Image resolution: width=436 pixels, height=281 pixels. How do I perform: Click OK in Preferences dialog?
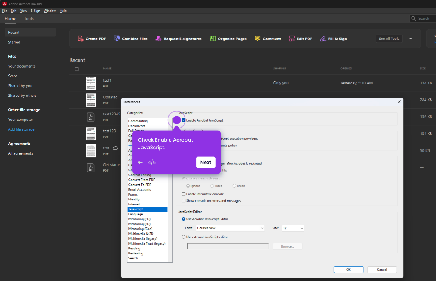point(349,270)
